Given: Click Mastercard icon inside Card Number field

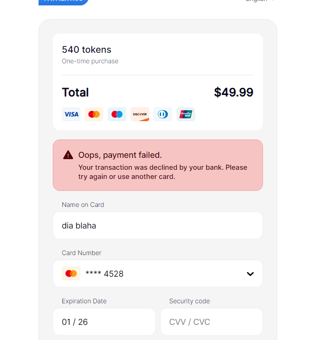Looking at the screenshot, I should coord(71,273).
